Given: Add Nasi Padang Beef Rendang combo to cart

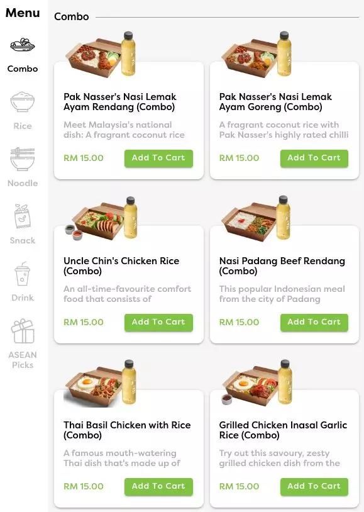Looking at the screenshot, I should [x=314, y=323].
